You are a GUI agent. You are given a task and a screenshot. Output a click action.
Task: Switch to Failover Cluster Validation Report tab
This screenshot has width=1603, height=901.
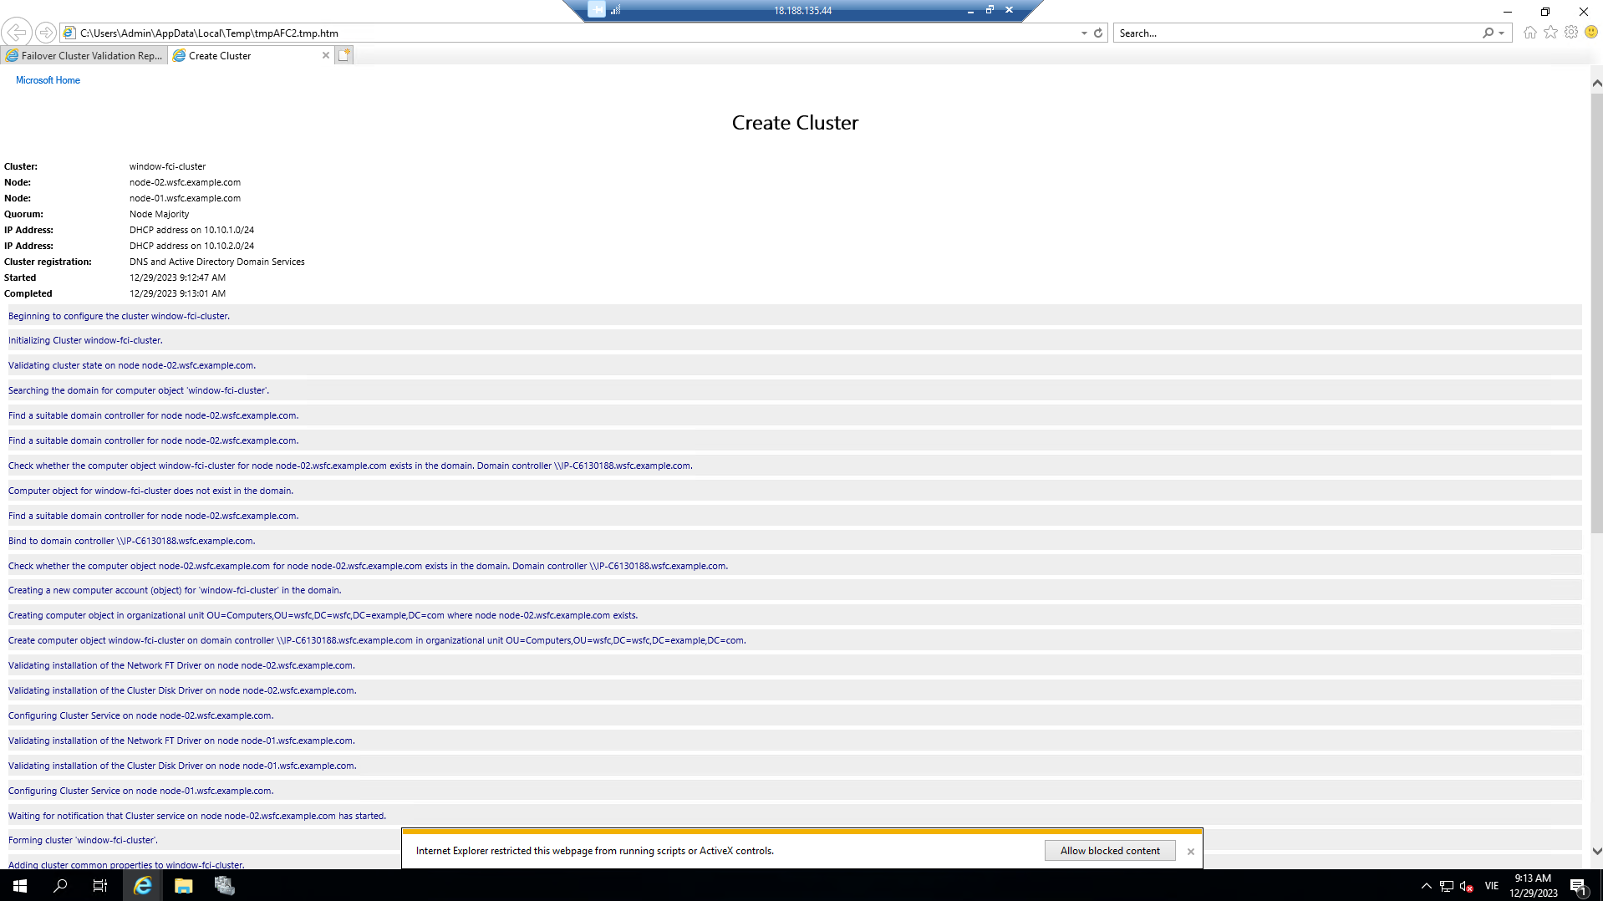click(x=85, y=56)
